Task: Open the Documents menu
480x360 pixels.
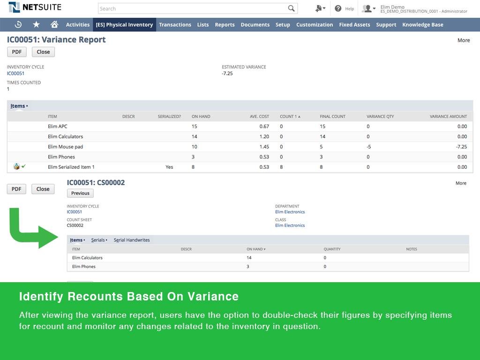Action: pyautogui.click(x=255, y=25)
